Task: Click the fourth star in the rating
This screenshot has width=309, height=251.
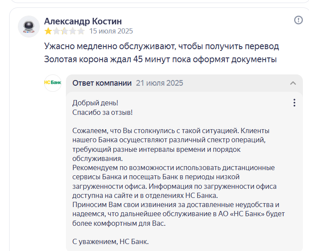Action: [73, 31]
